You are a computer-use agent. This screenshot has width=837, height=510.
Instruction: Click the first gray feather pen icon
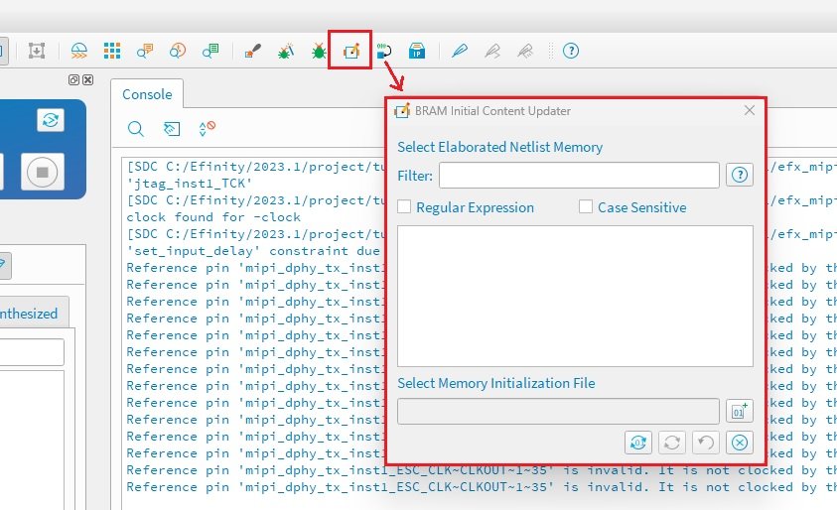pyautogui.click(x=492, y=51)
